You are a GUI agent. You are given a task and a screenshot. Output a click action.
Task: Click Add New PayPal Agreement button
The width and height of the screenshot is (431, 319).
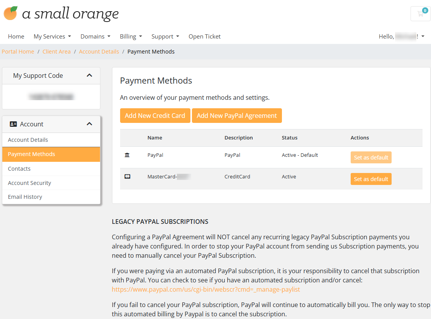point(237,116)
